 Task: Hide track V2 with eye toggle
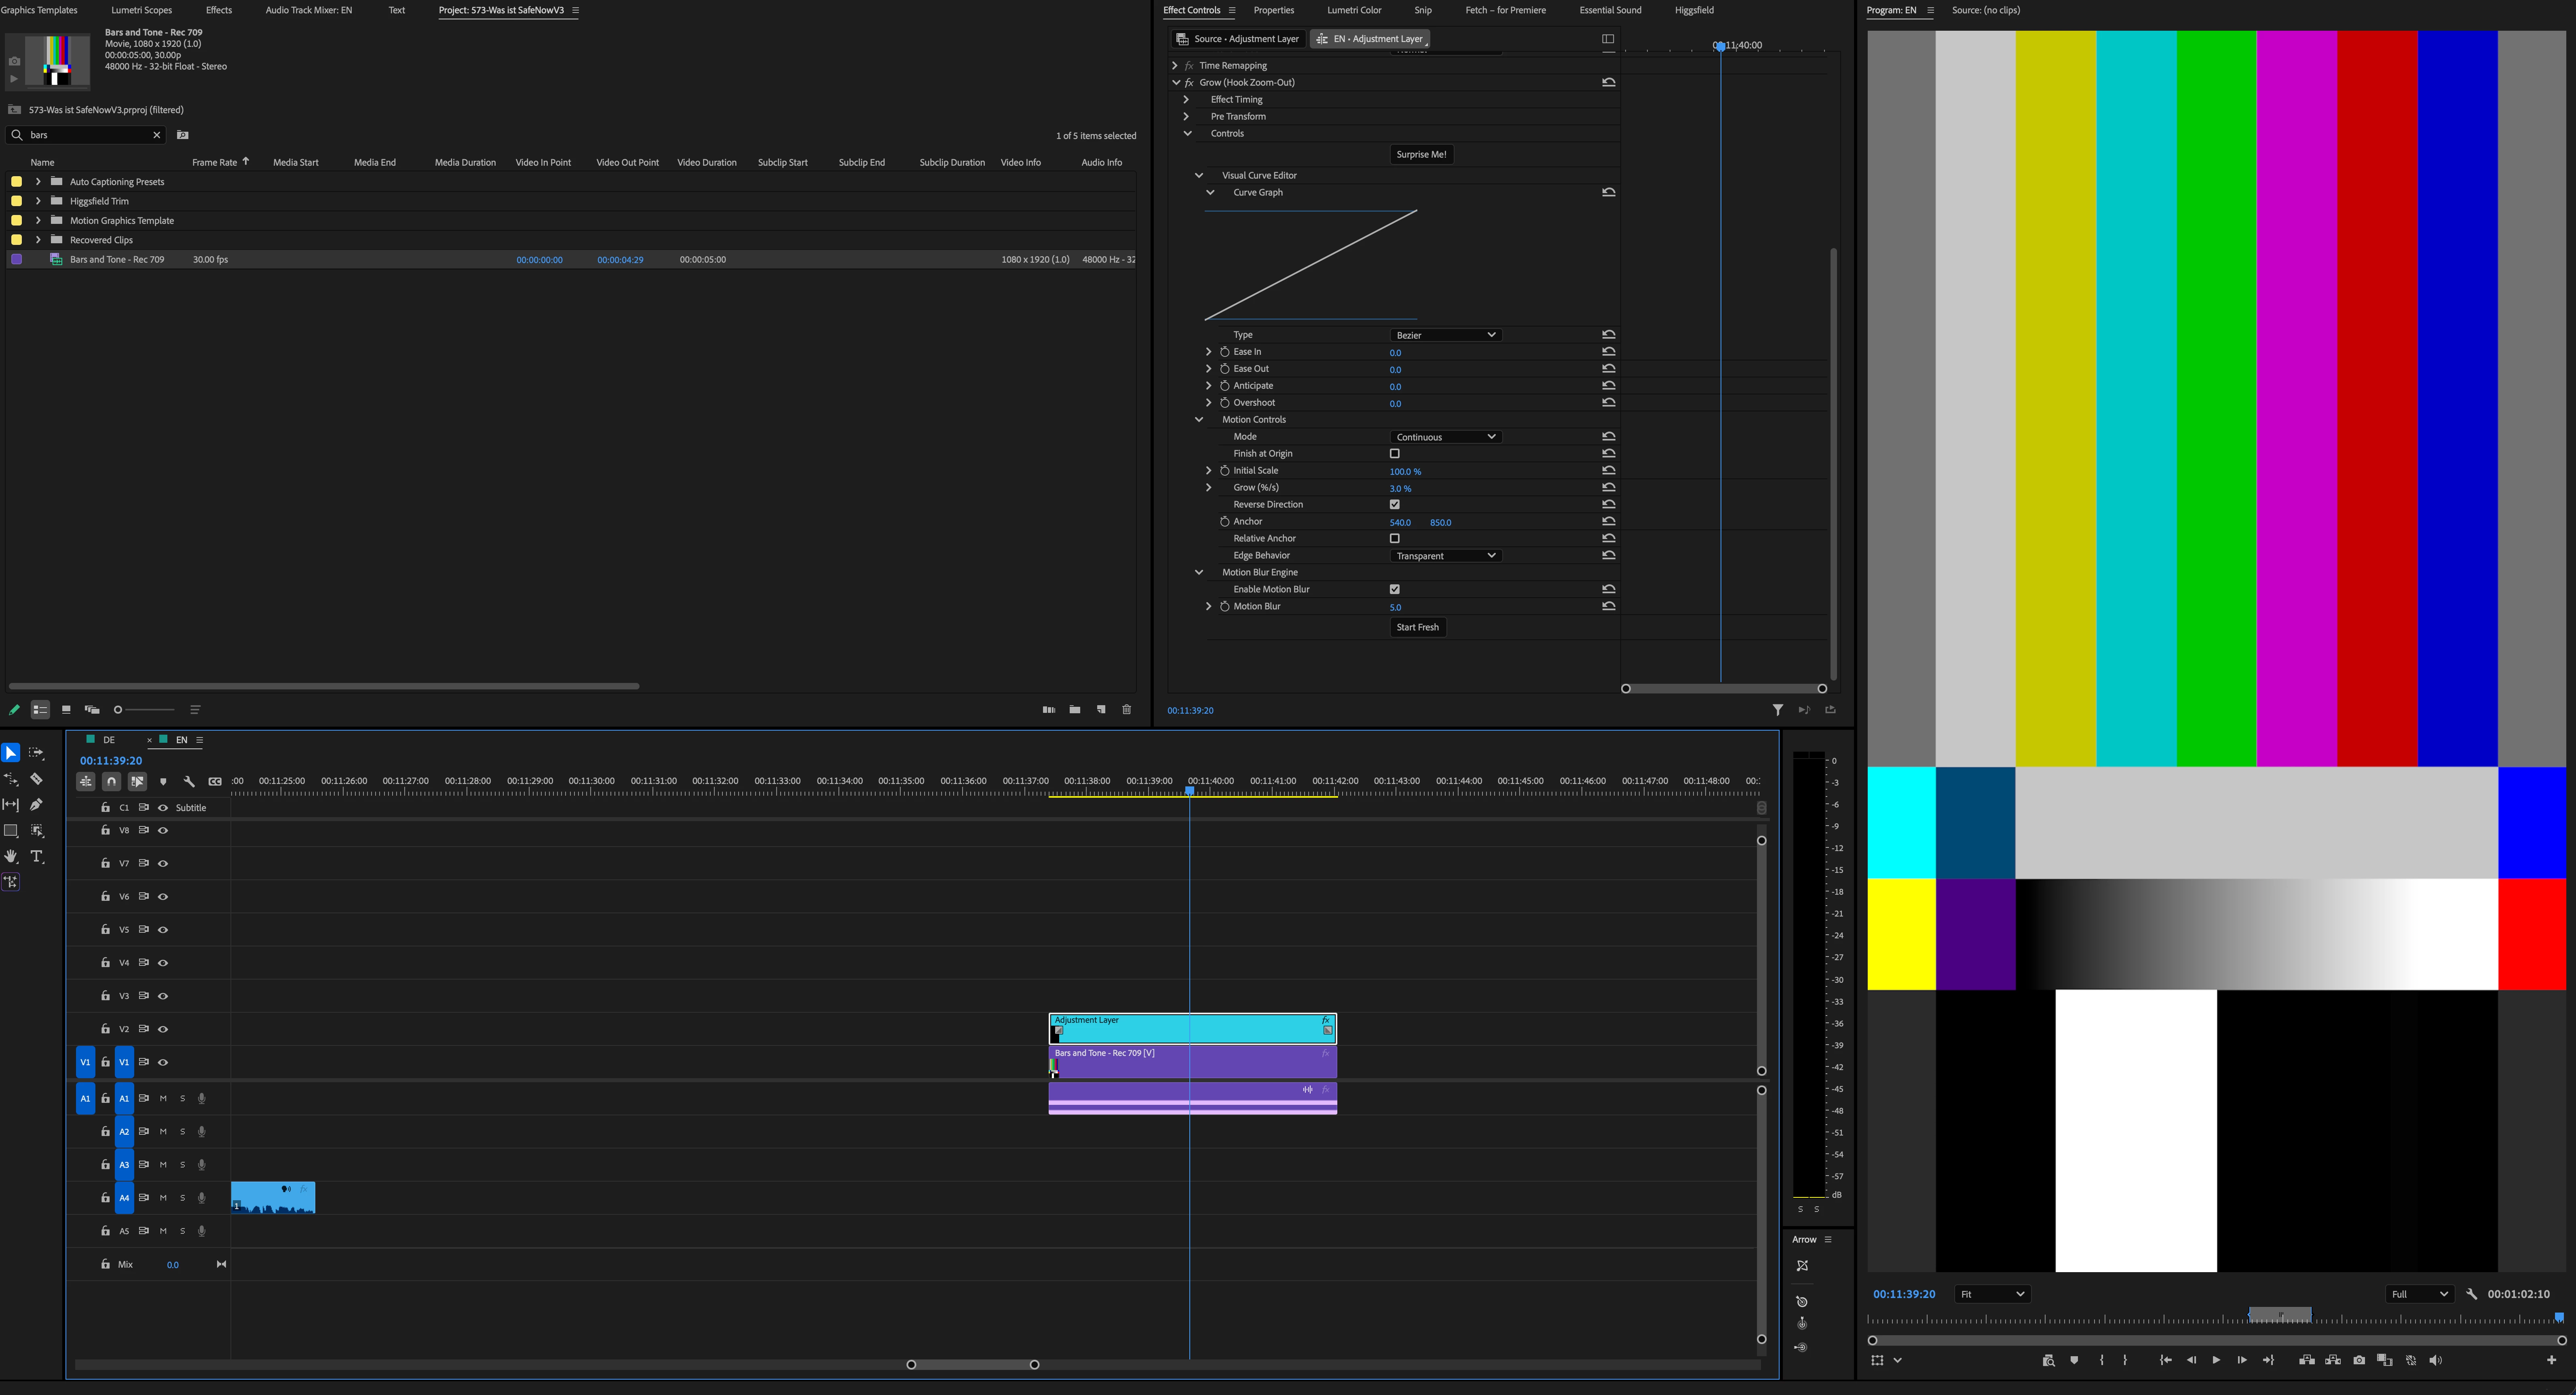163,1029
